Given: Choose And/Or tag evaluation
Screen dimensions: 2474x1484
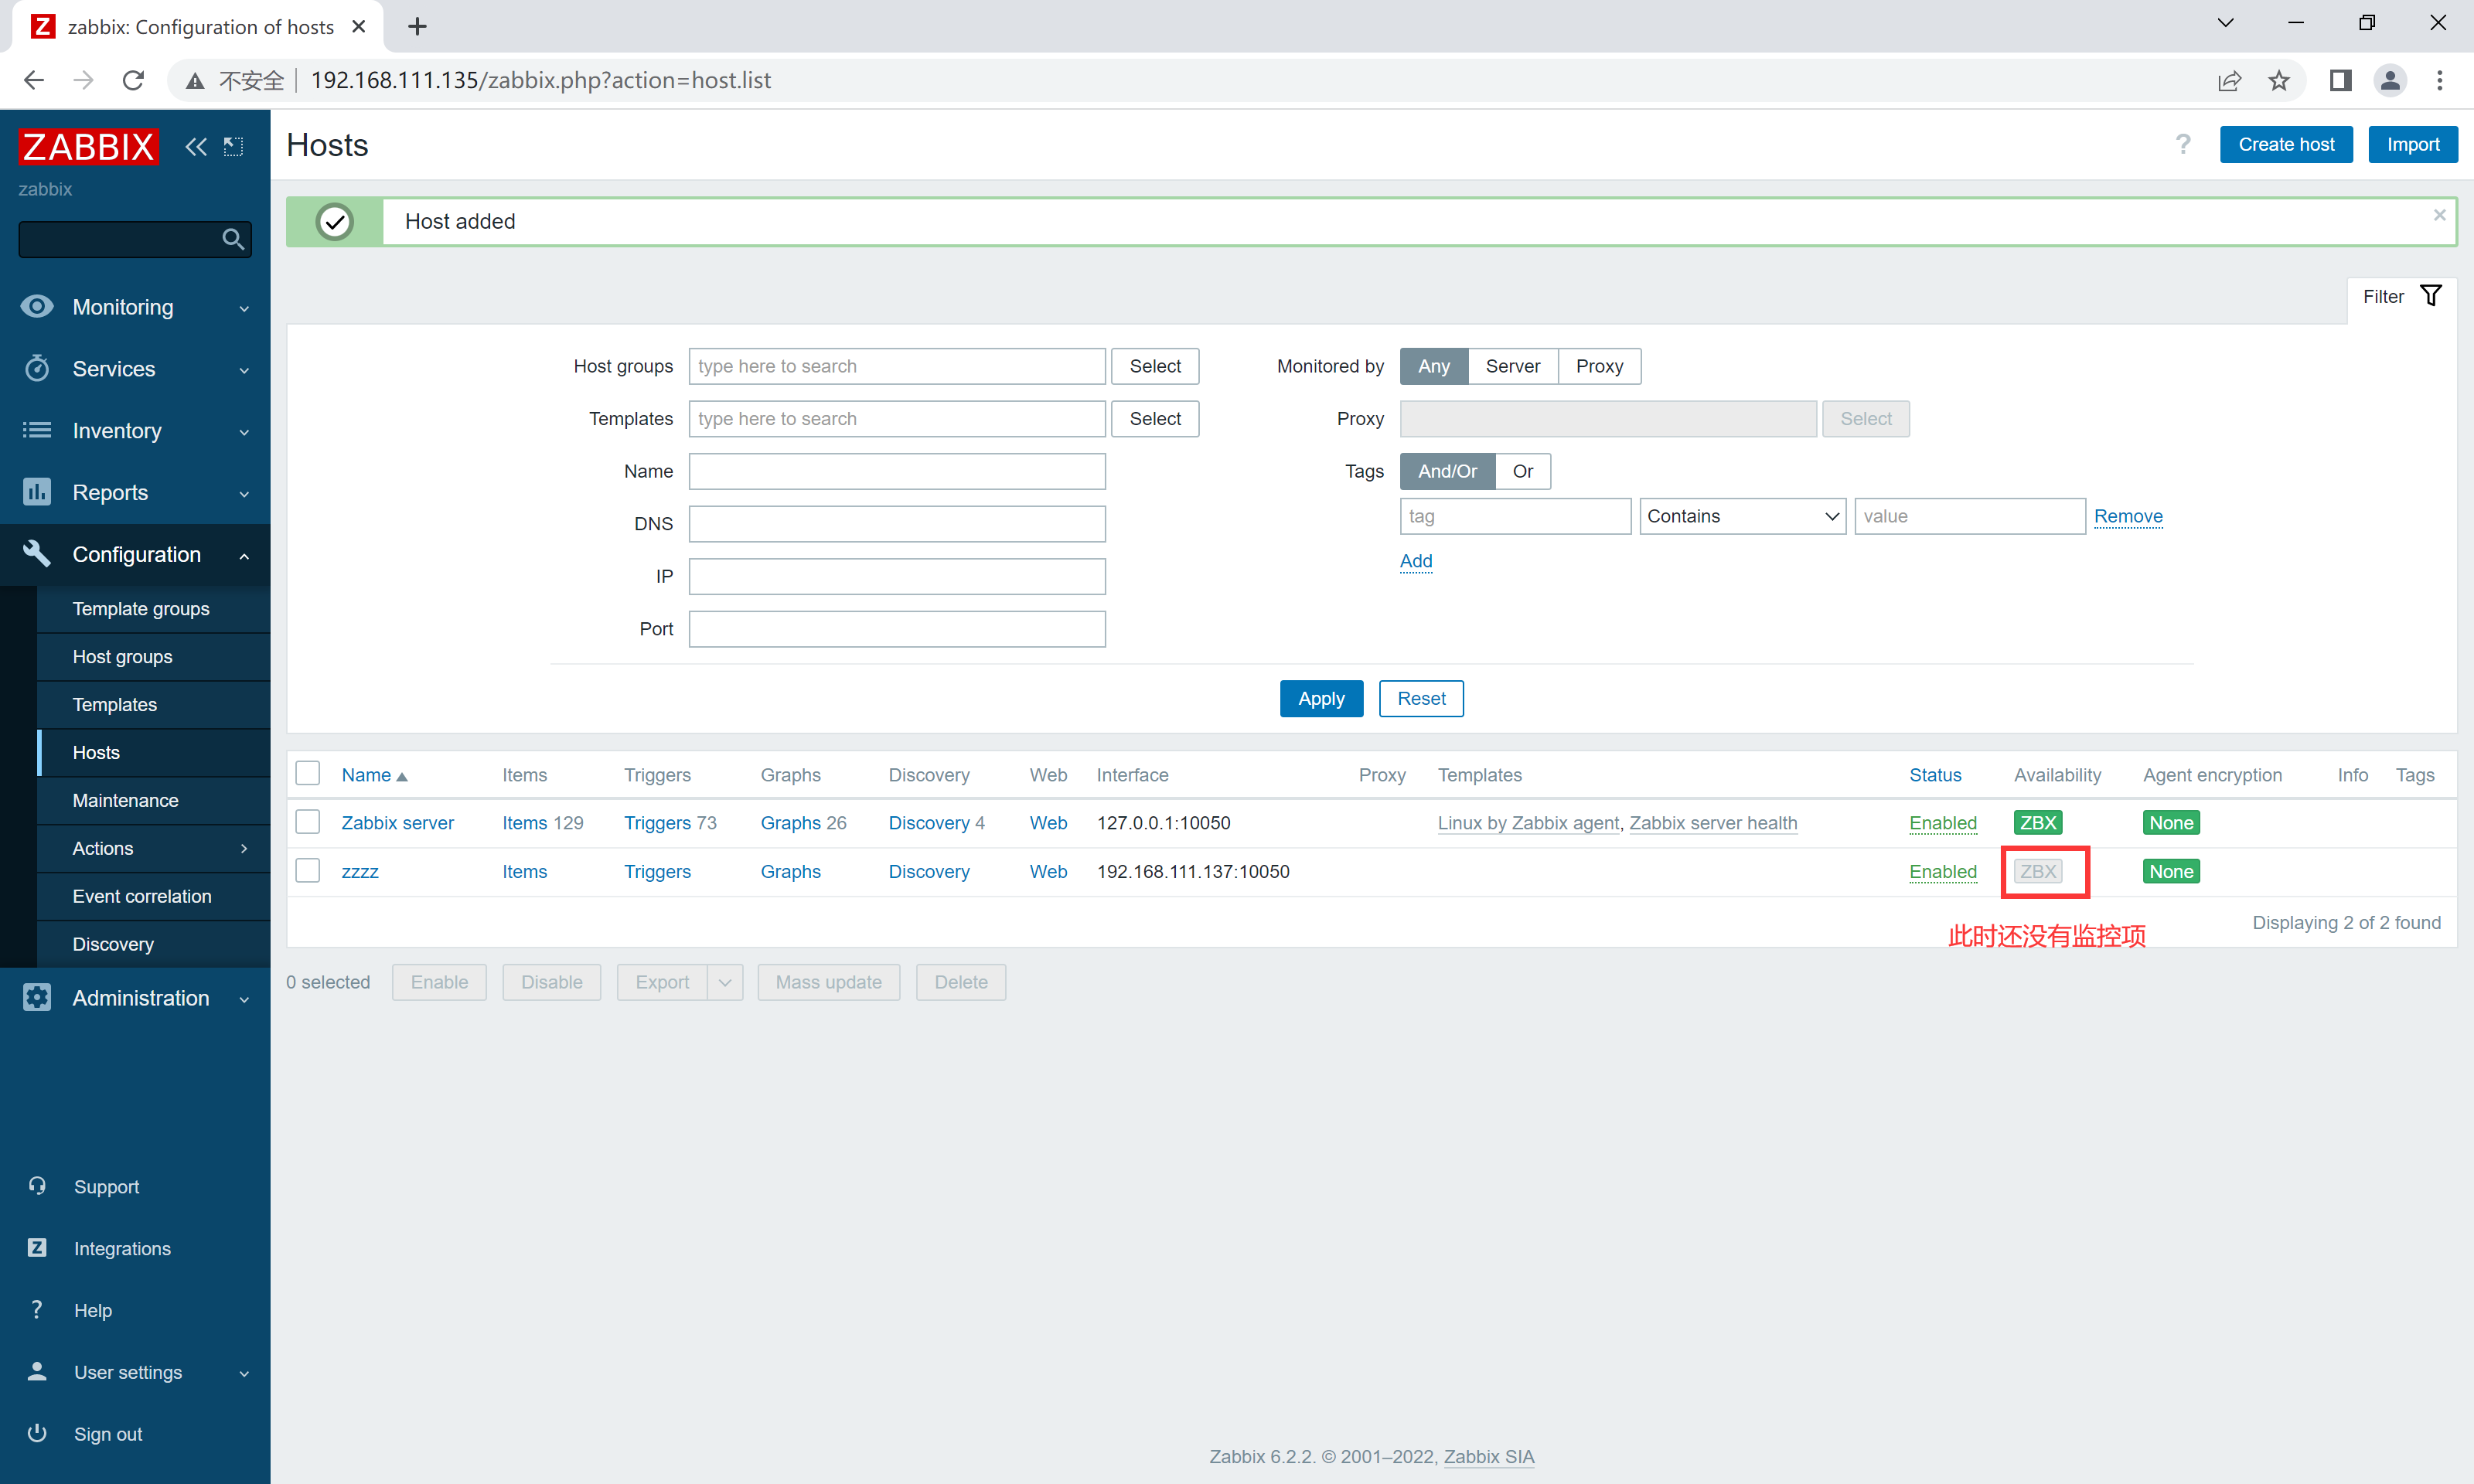Looking at the screenshot, I should coord(1447,471).
